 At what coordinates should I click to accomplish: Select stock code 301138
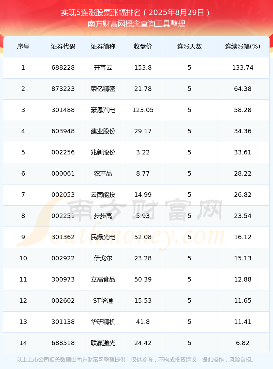63,322
